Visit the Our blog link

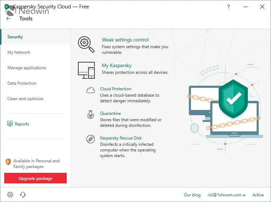[192, 195]
